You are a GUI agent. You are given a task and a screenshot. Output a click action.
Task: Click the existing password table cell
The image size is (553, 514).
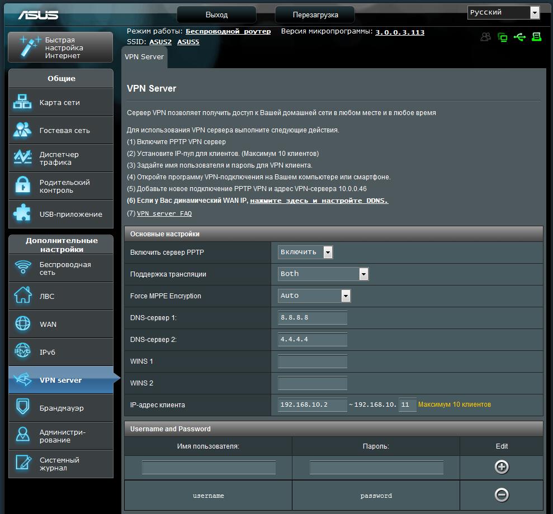[x=376, y=496]
